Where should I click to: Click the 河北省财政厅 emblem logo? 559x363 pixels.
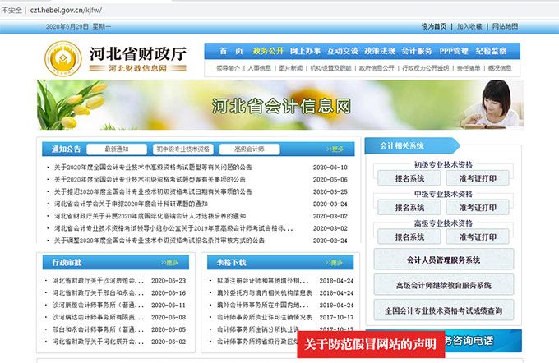[62, 60]
